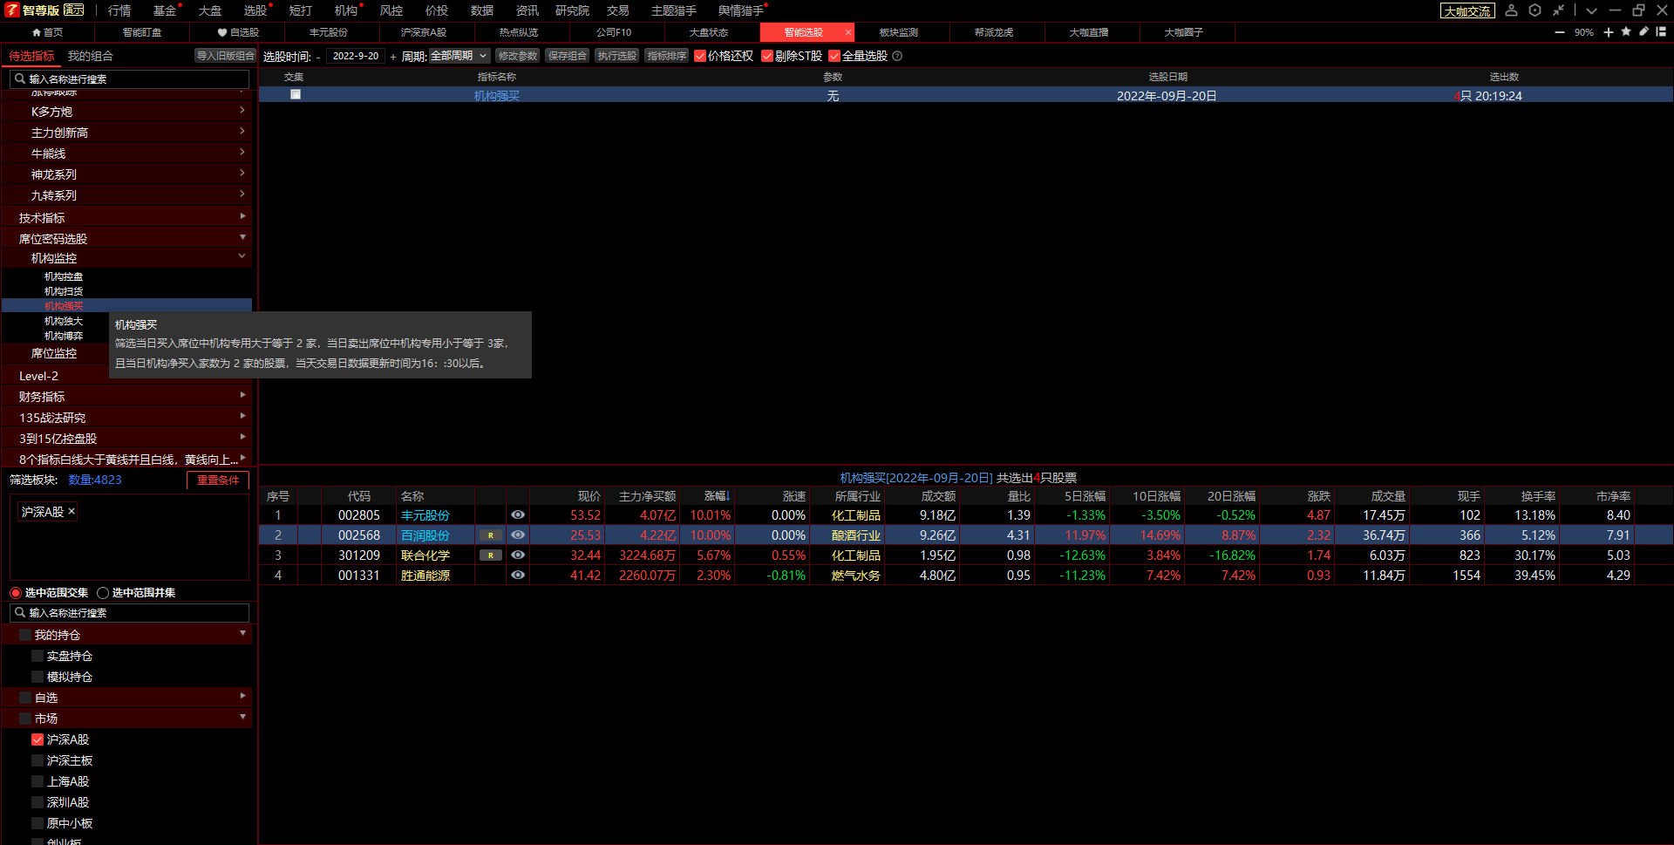Click the pencil edit icon on tab bar

[x=1643, y=31]
